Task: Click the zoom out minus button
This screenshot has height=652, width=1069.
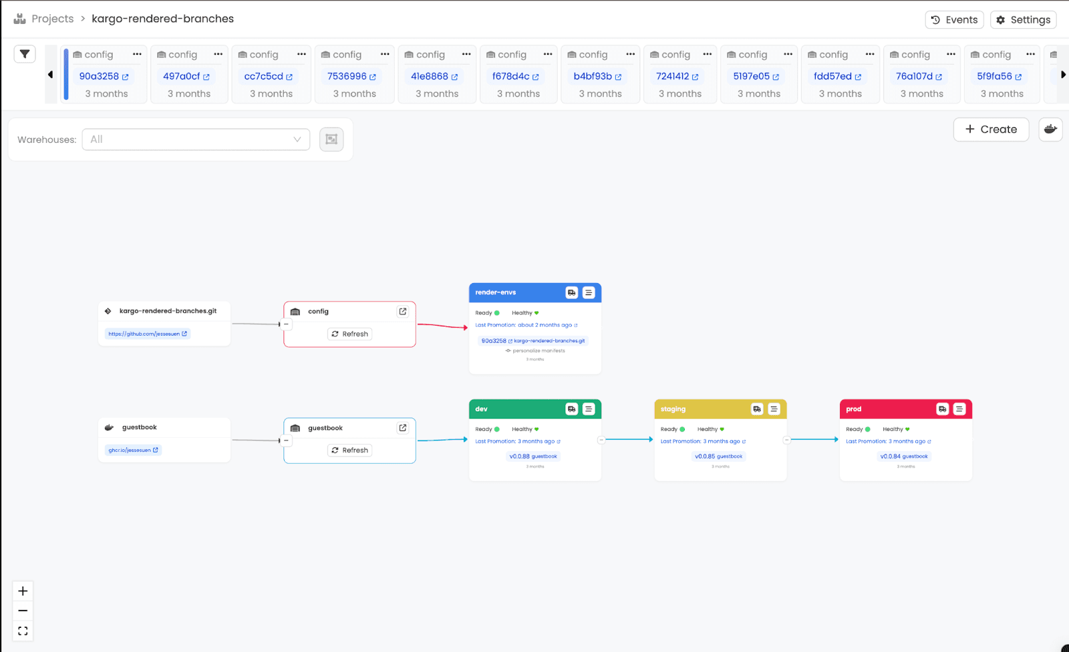Action: [23, 611]
